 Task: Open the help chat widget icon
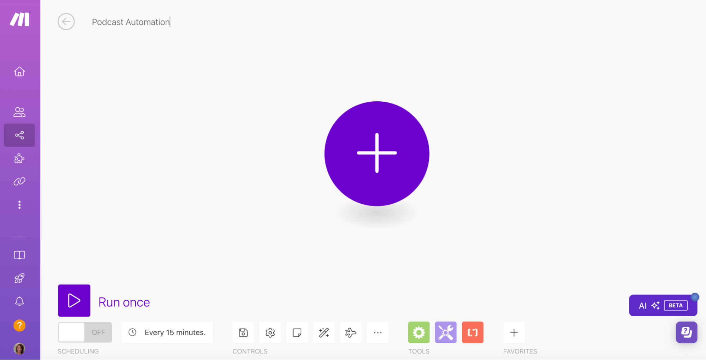tap(687, 332)
